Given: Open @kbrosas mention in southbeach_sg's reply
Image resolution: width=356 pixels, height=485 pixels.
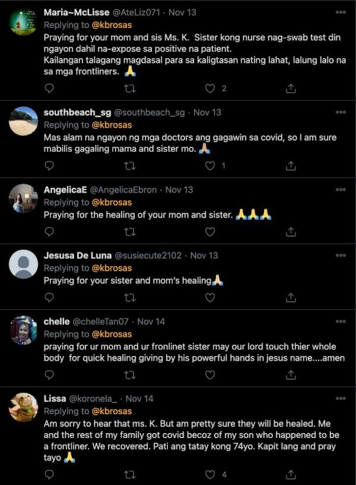Looking at the screenshot, I should click(112, 125).
